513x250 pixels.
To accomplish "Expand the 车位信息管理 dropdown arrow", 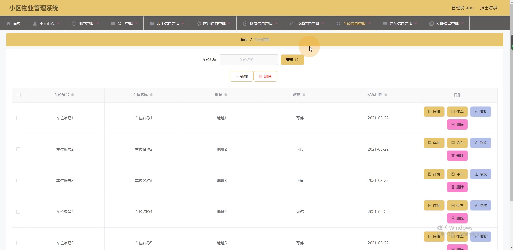I will click(369, 23).
